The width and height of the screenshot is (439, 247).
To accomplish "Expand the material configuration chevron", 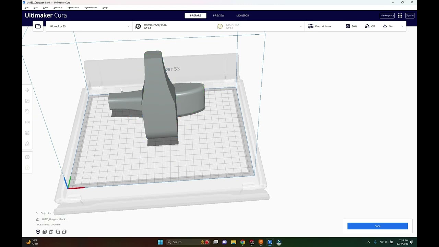I will point(301,26).
